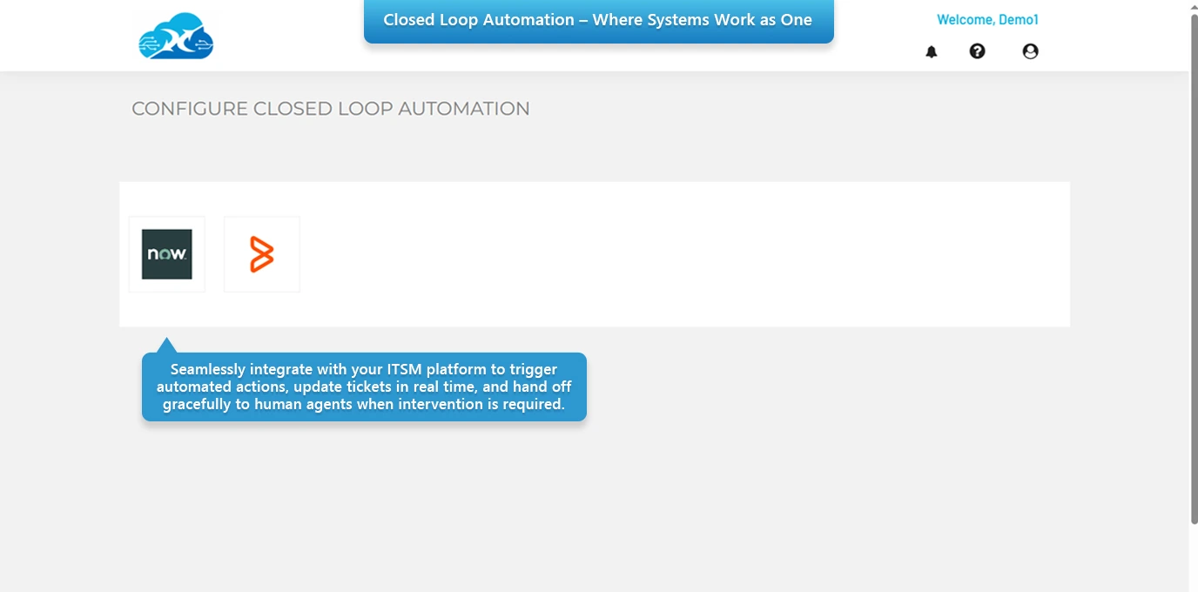This screenshot has width=1198, height=592.
Task: Click the cloud logo in header
Action: [x=176, y=37]
